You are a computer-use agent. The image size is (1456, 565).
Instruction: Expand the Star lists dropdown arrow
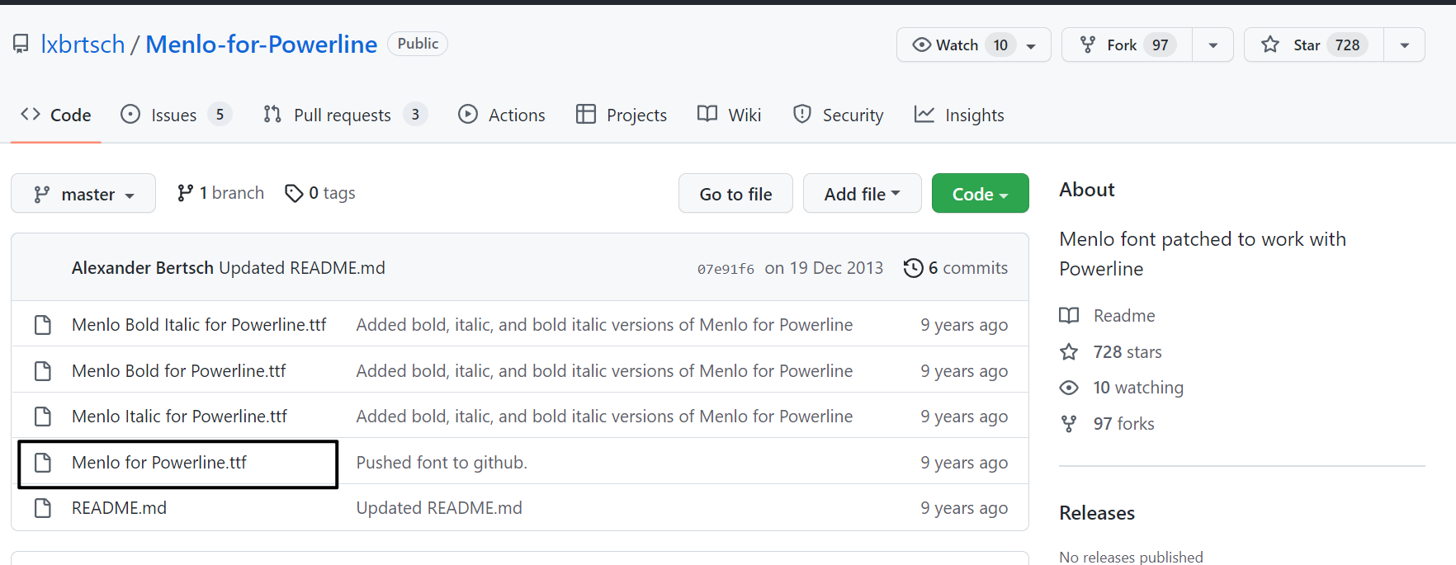click(1404, 45)
